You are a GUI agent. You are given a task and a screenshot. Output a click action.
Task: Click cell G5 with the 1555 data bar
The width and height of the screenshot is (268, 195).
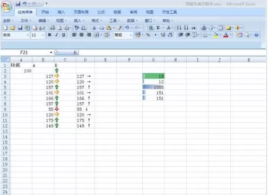click(x=153, y=87)
